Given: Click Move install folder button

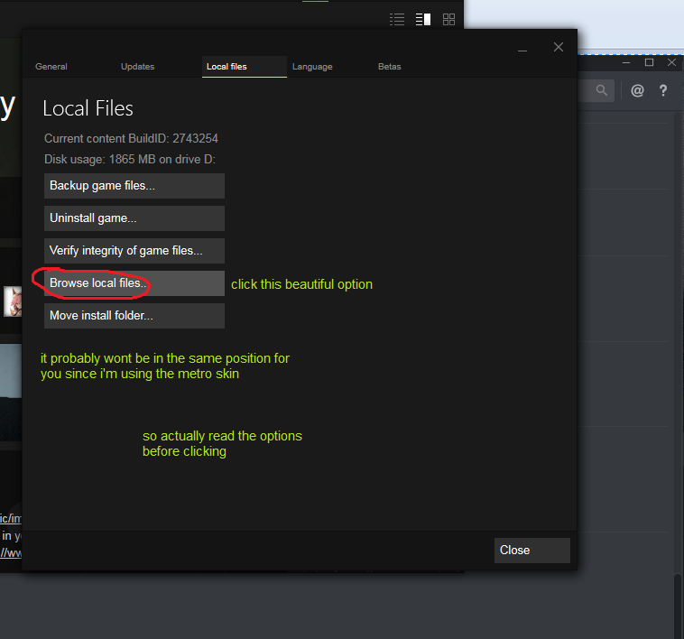Looking at the screenshot, I should pos(134,316).
